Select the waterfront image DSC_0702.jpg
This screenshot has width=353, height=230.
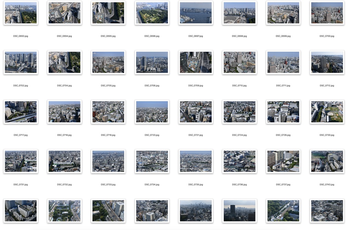coord(21,62)
